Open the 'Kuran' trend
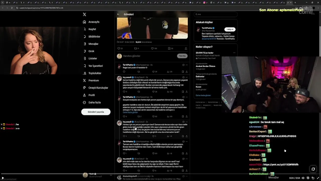This screenshot has height=181, width=321. (x=199, y=87)
